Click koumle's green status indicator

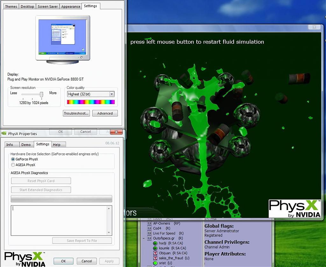coord(155,248)
